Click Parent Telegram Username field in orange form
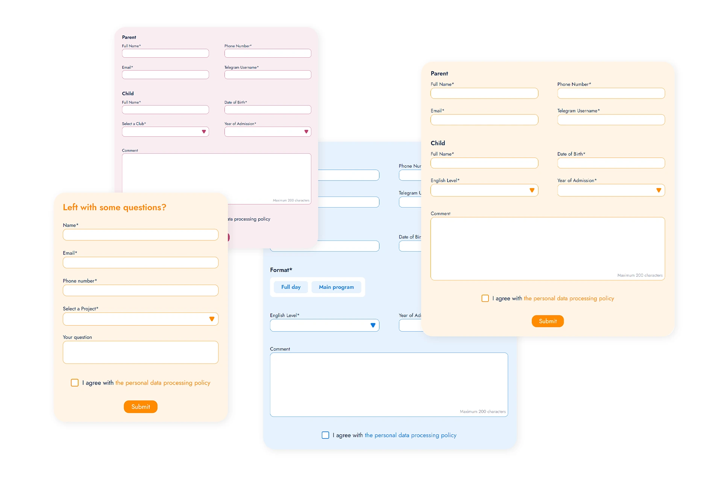 coord(611,120)
